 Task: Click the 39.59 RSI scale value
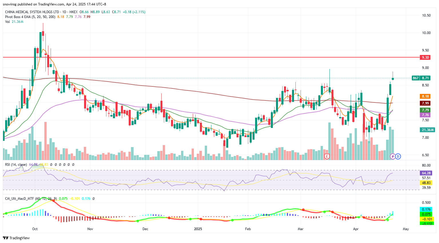(x=426, y=188)
